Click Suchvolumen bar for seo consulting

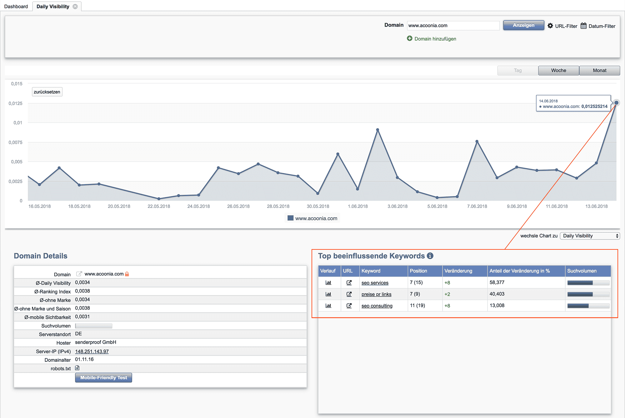(x=588, y=306)
